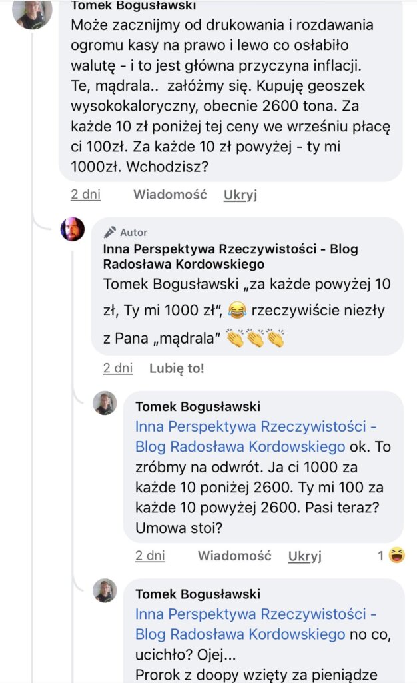Click 'Wiadomość' under the 'Umowa stoi?' reply

(x=234, y=556)
